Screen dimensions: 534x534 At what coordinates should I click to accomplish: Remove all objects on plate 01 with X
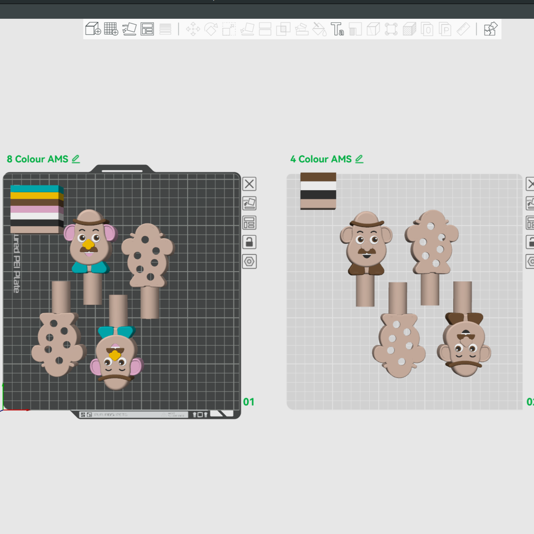[249, 184]
